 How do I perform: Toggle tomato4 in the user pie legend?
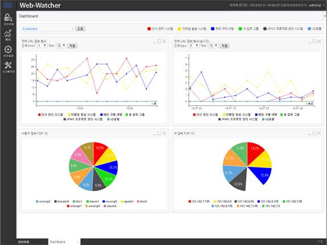[62, 202]
